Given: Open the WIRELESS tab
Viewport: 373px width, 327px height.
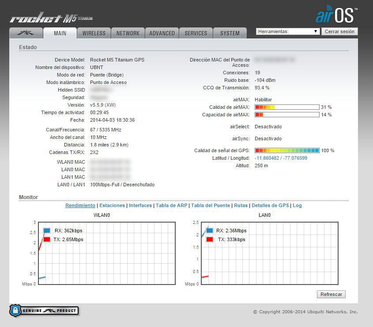Looking at the screenshot, I should (x=94, y=33).
